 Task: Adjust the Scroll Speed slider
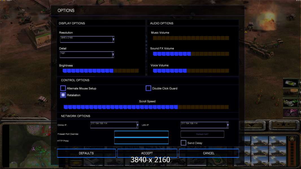coord(146,107)
